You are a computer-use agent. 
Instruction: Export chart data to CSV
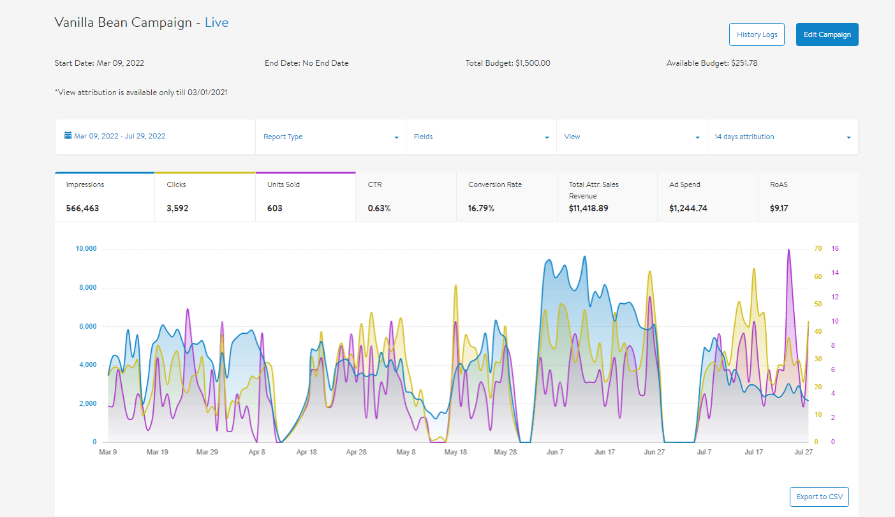click(819, 497)
